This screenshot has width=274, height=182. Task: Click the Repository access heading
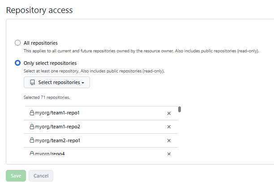39,10
